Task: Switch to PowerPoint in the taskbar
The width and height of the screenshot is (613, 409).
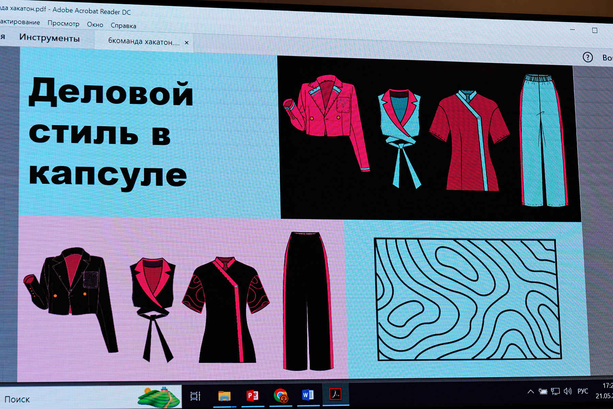Action: [x=252, y=395]
